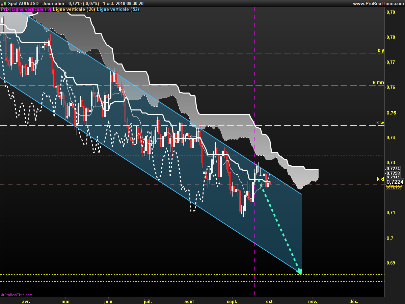This screenshot has height=304, width=405.
Task: Select the Prix indicator label
Action: tap(5, 9)
